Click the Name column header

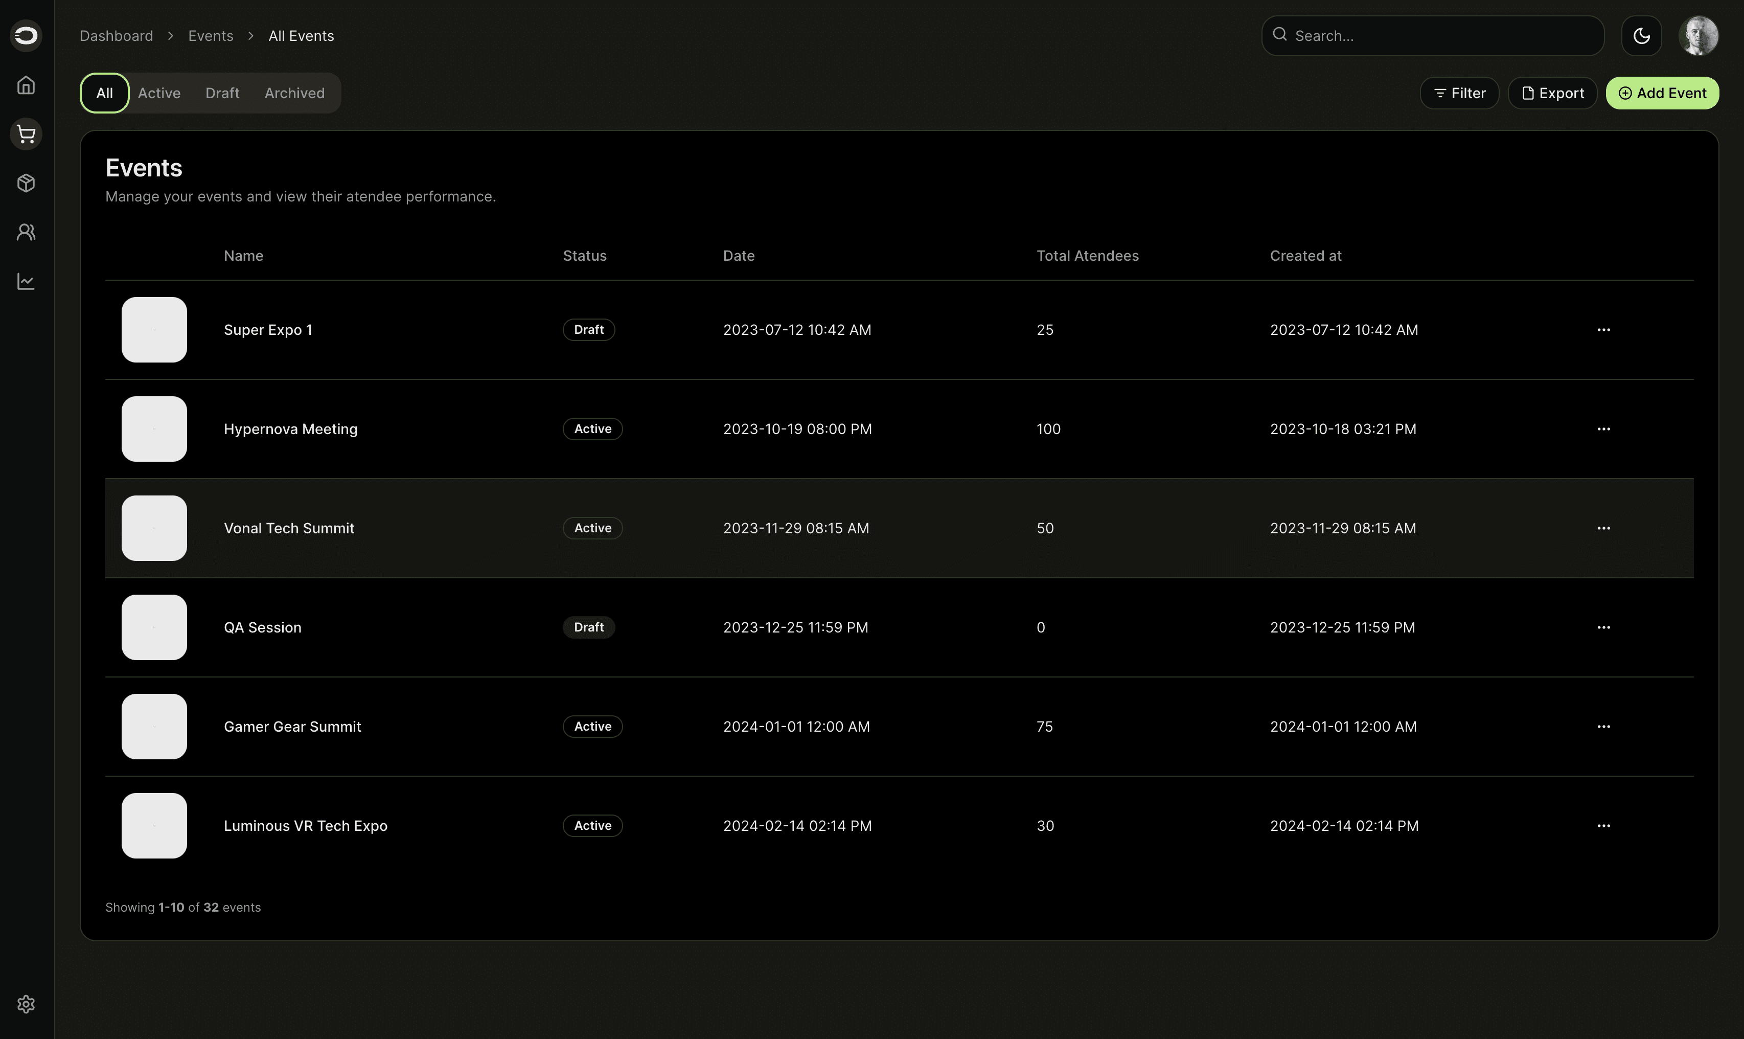243,256
